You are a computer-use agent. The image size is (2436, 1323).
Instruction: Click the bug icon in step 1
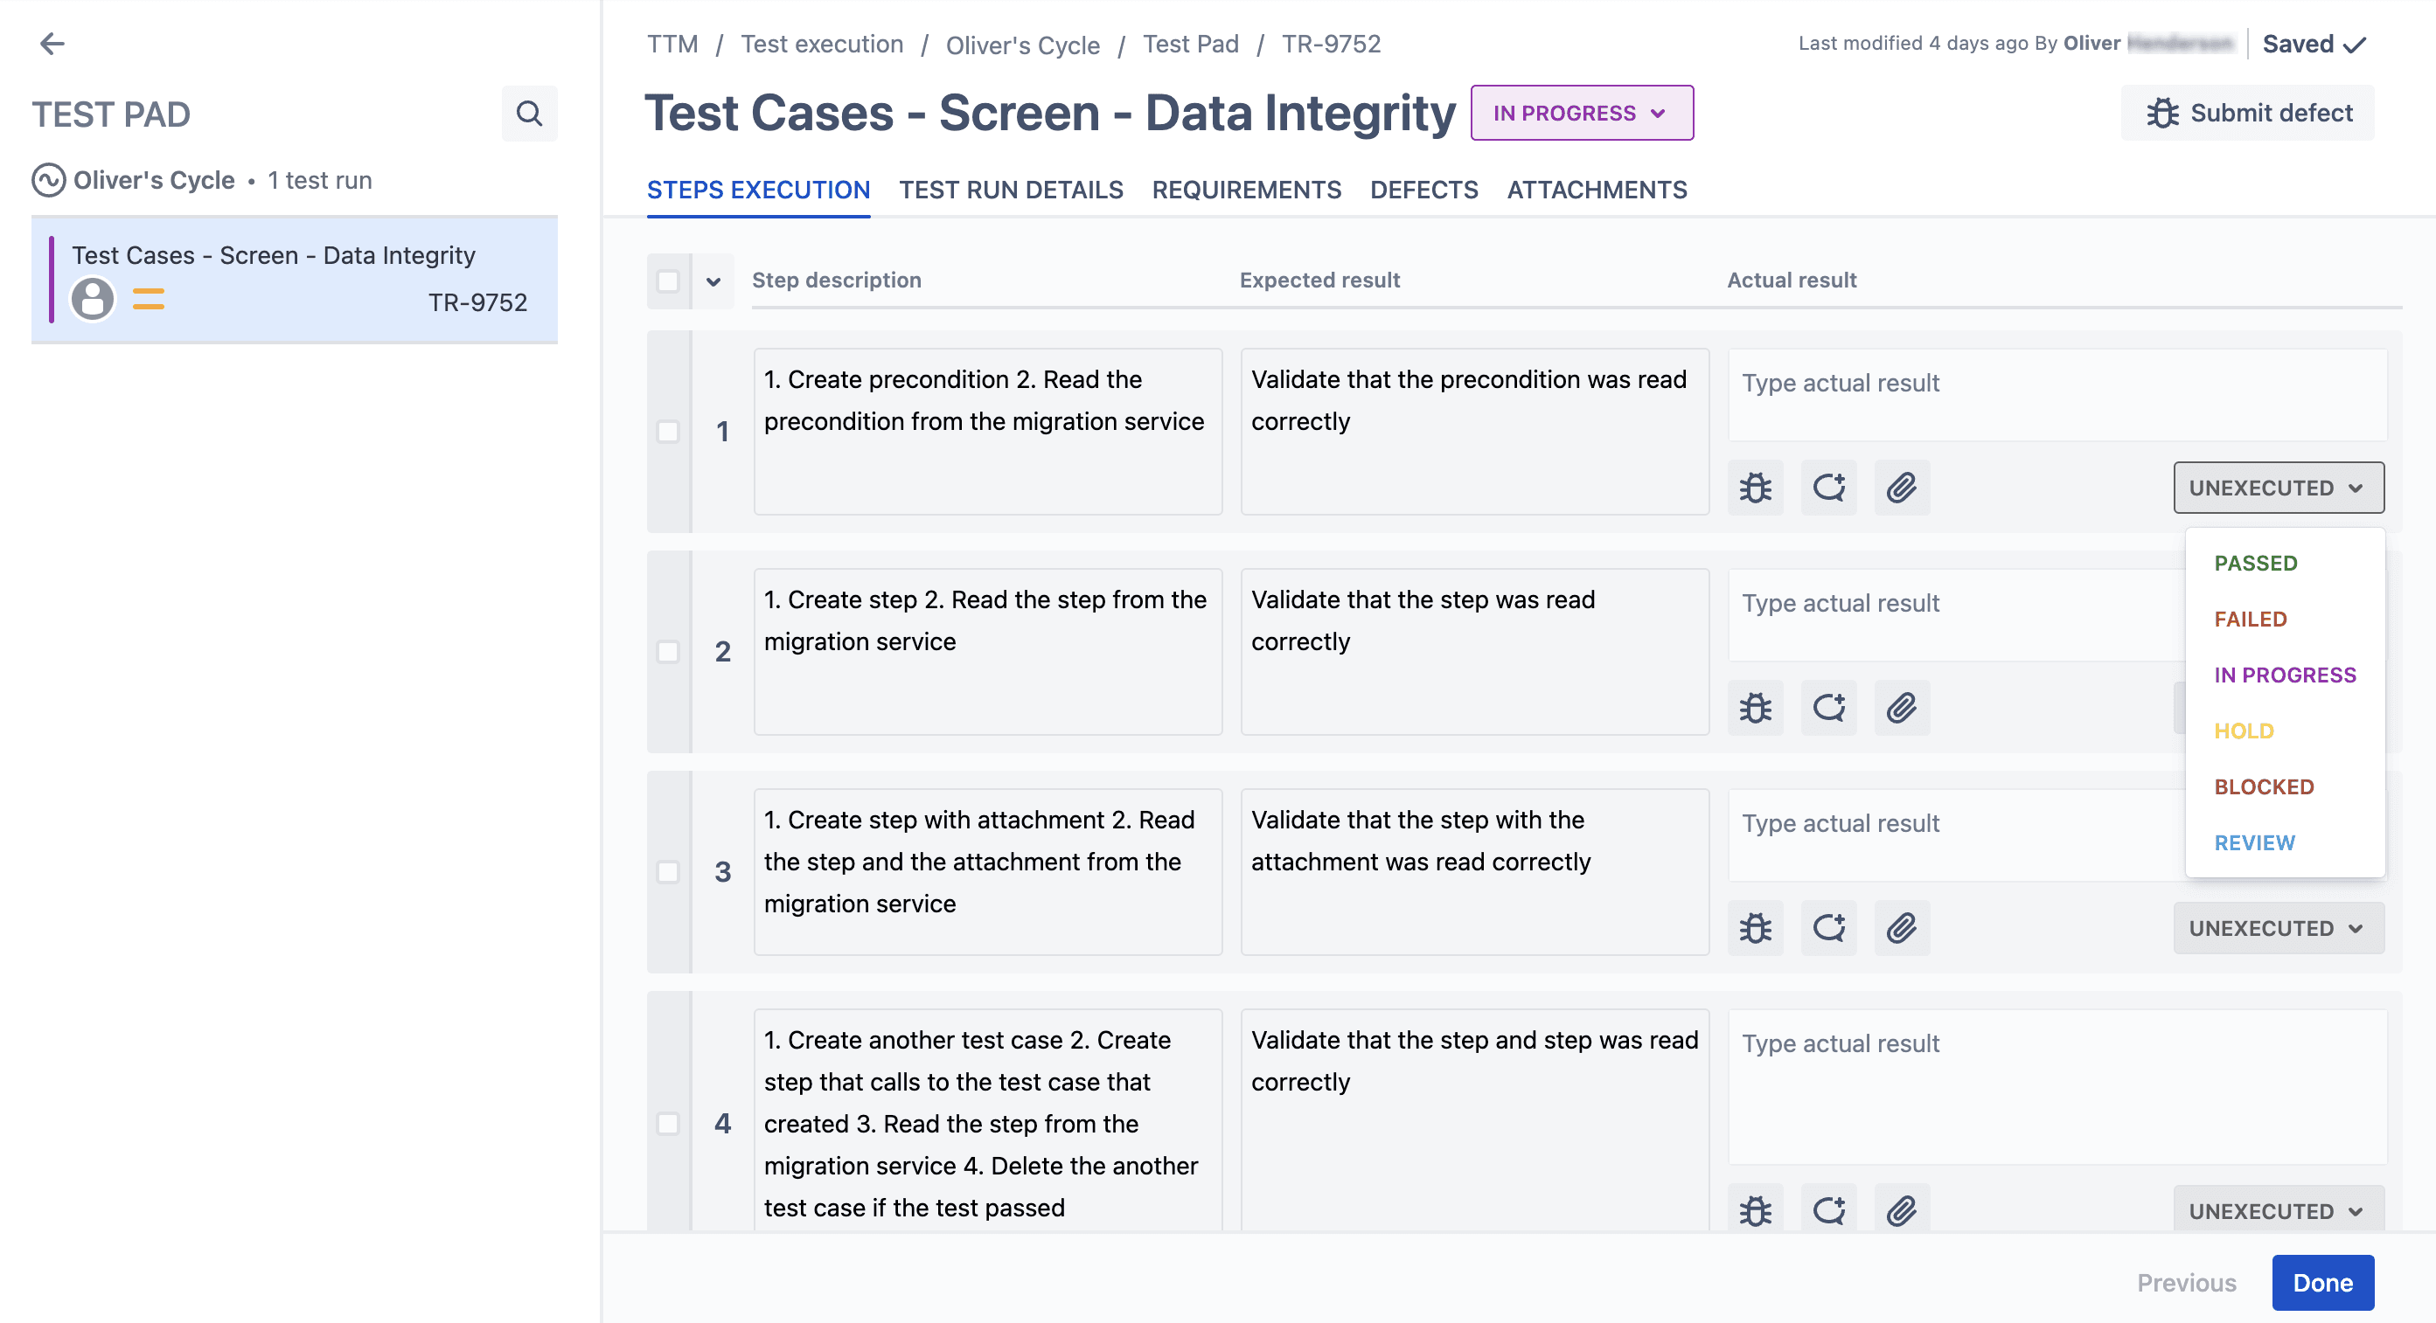[1755, 488]
